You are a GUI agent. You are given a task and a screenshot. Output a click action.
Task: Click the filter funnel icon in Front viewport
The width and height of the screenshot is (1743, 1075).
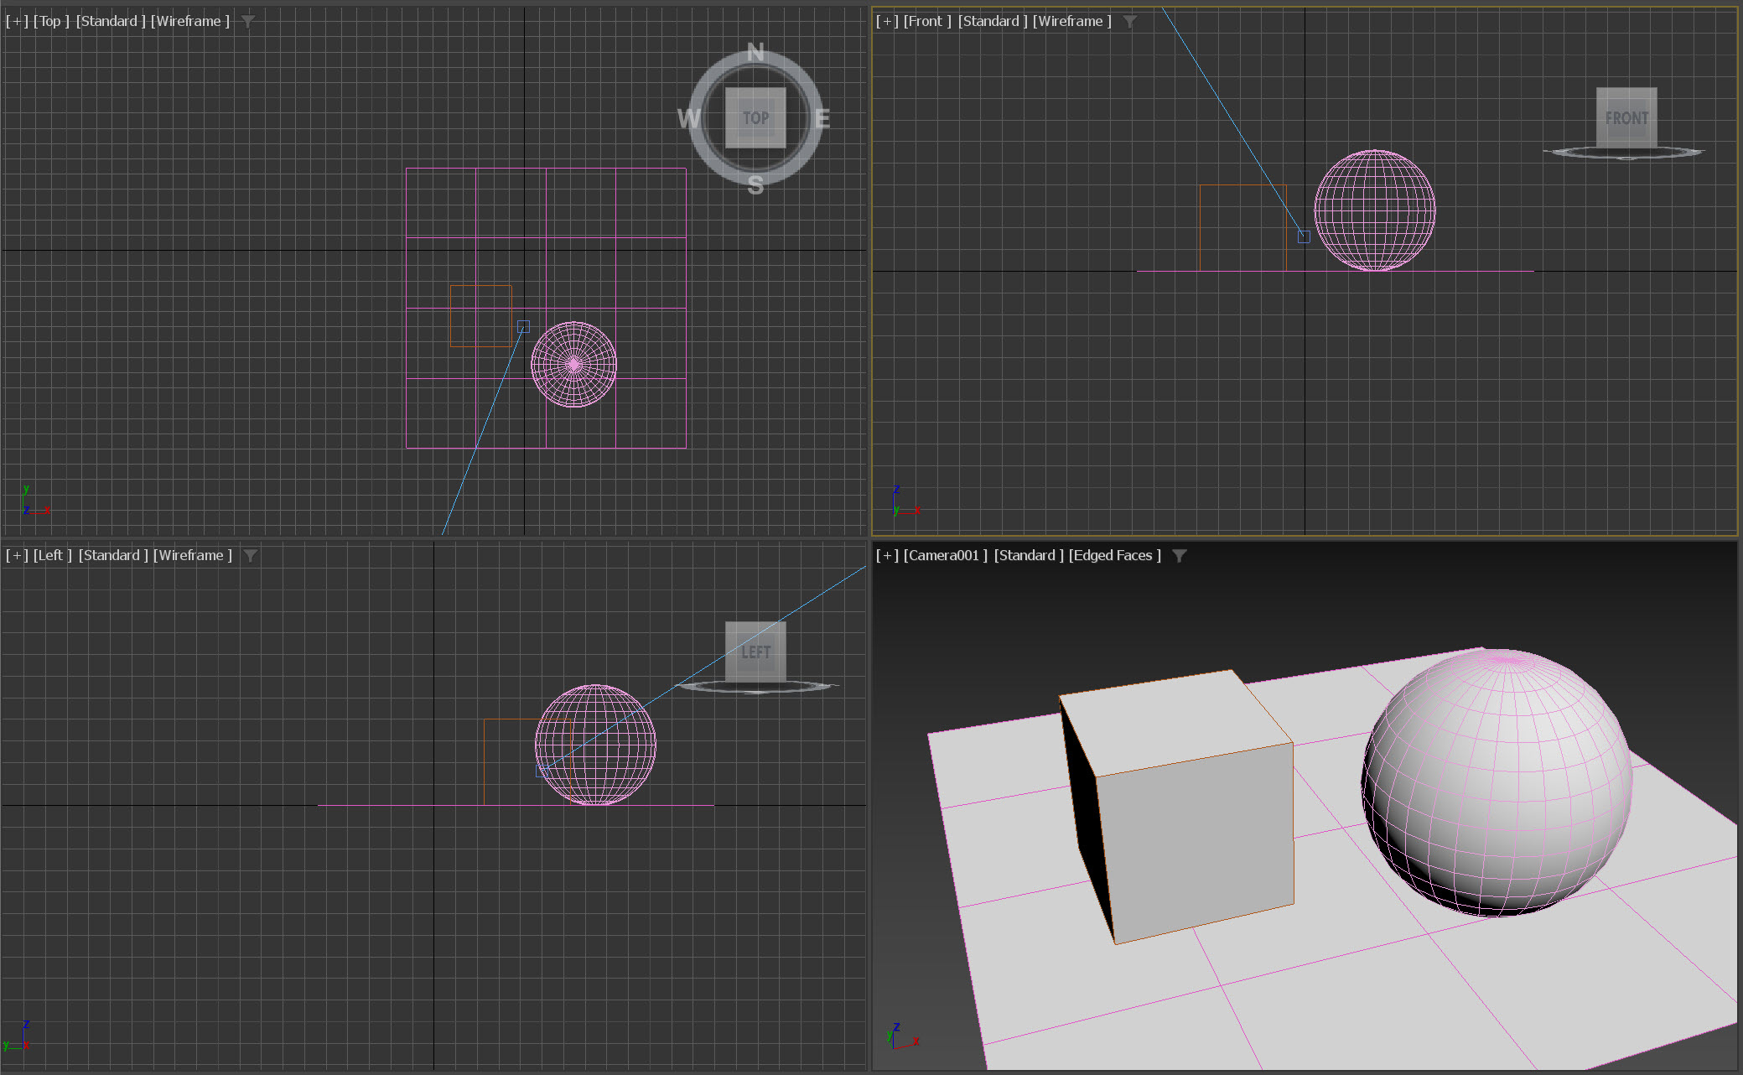point(1130,22)
